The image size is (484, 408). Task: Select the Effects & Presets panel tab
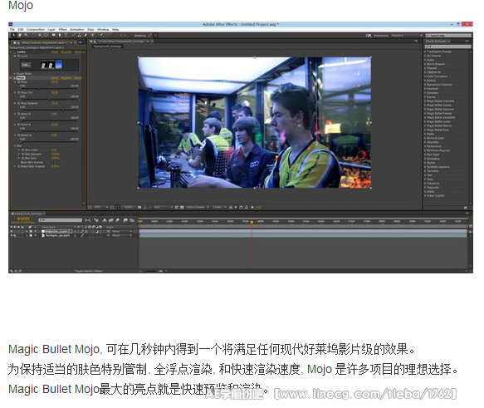point(437,41)
